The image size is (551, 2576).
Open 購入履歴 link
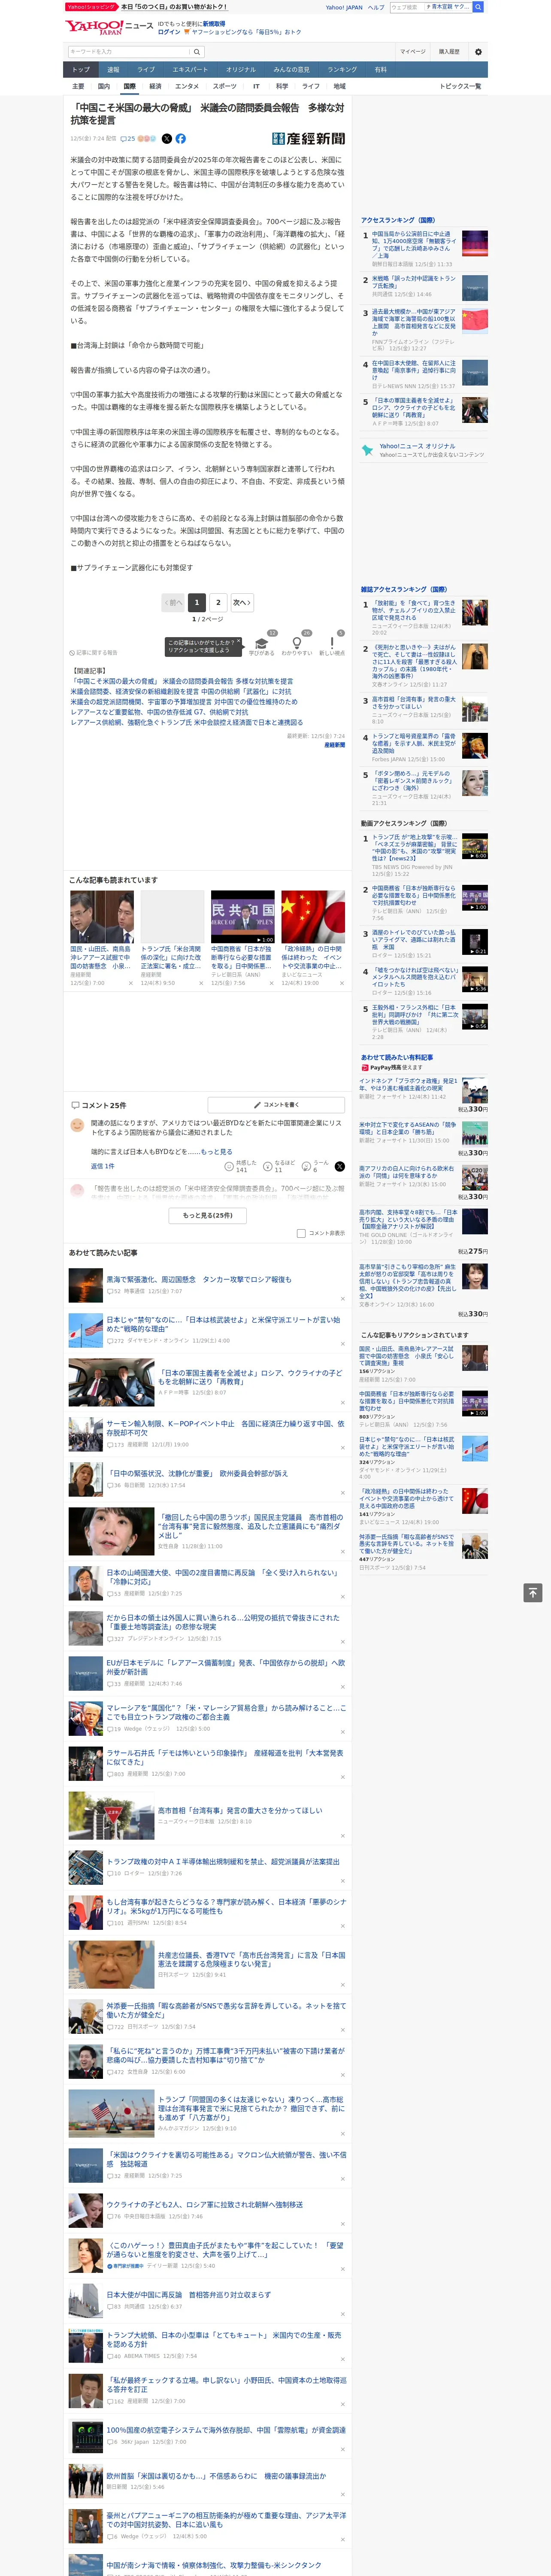[449, 51]
